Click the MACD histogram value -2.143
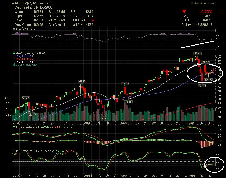Image resolution: width=226 pixels, height=178 pixels. [x=67, y=127]
